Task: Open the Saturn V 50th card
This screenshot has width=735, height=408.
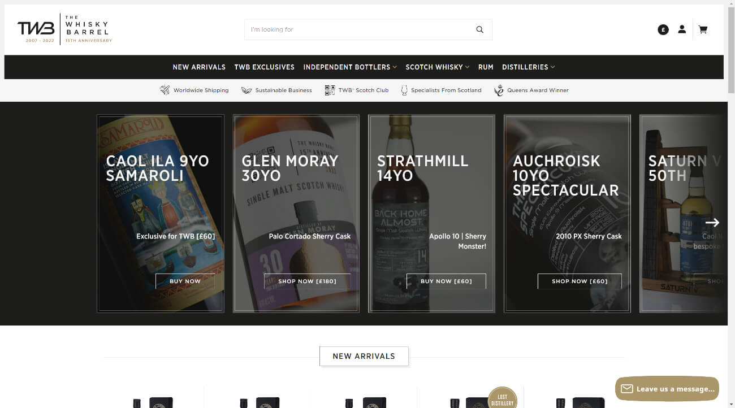Action: click(x=682, y=214)
